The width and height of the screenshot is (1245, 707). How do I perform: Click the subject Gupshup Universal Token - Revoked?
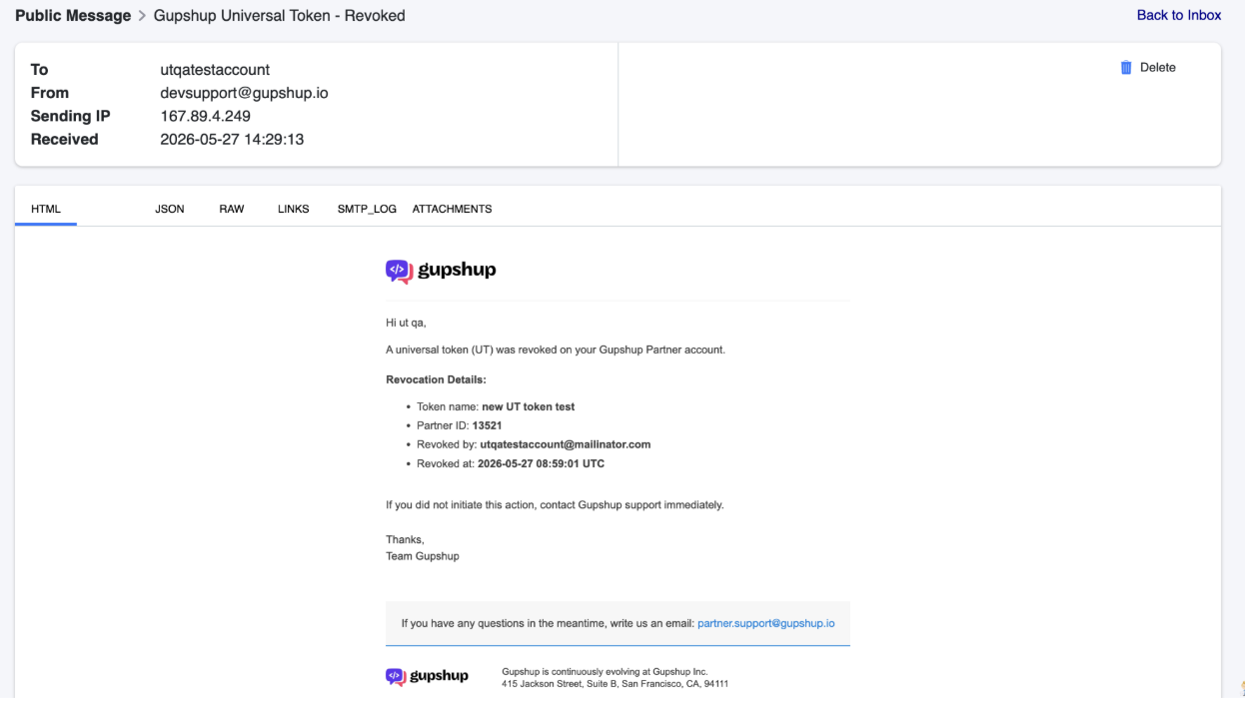pyautogui.click(x=280, y=16)
